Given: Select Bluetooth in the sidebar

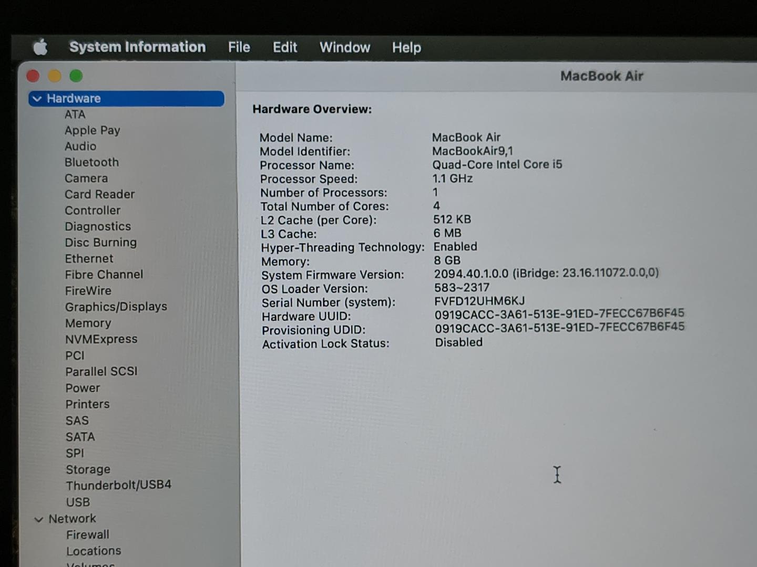Looking at the screenshot, I should pos(91,162).
